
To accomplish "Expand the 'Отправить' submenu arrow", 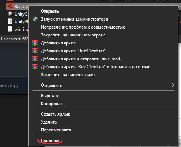I will [x=173, y=85].
